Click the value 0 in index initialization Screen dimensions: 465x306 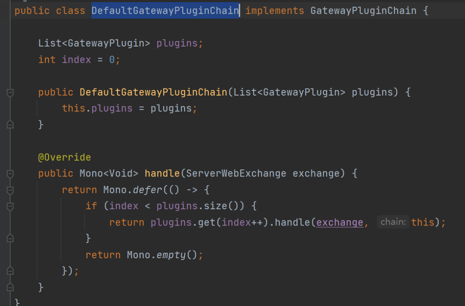[112, 59]
